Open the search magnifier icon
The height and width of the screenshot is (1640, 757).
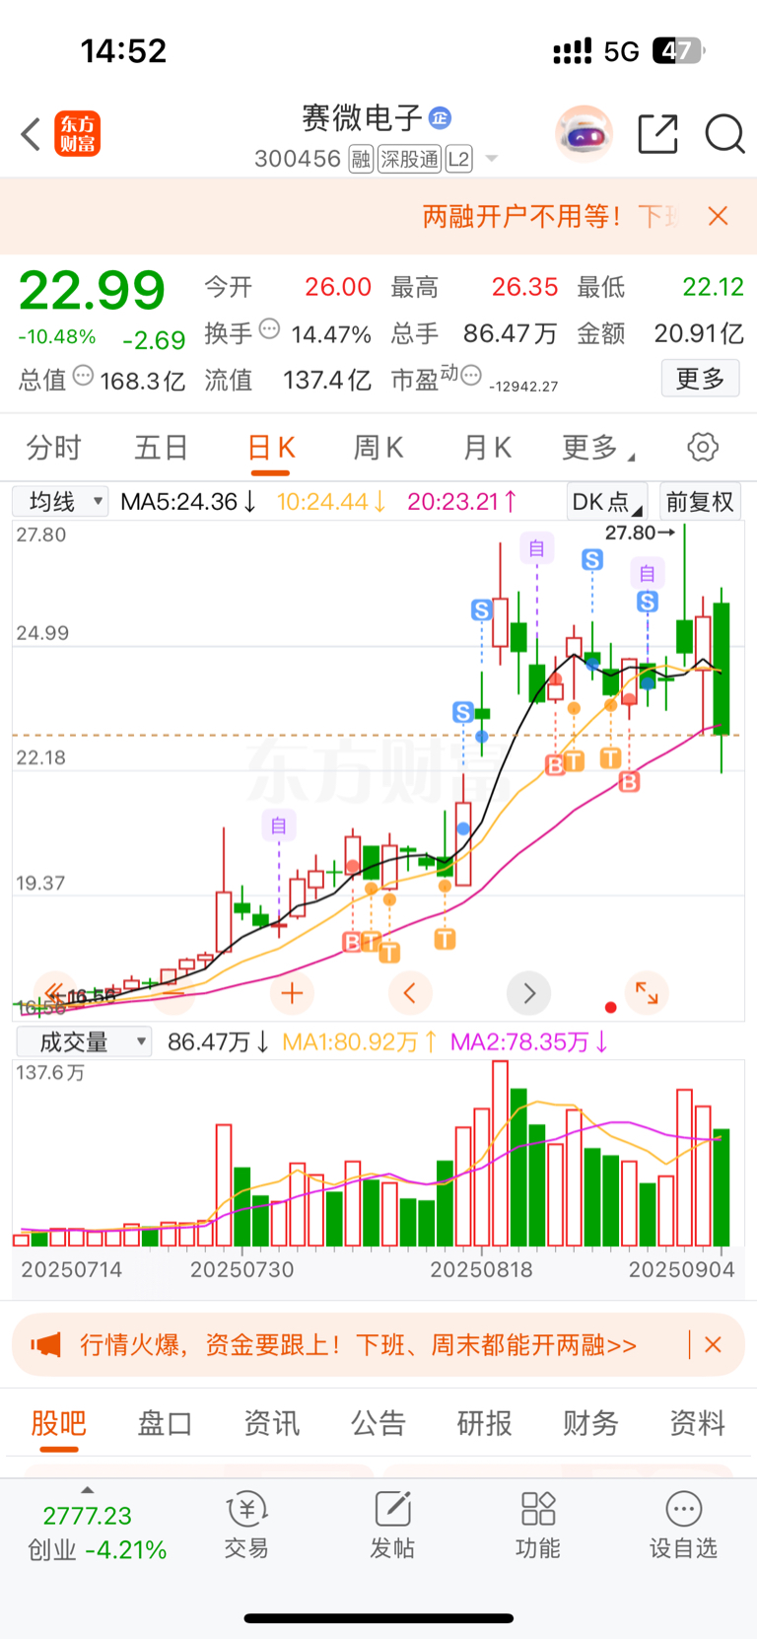click(x=724, y=134)
